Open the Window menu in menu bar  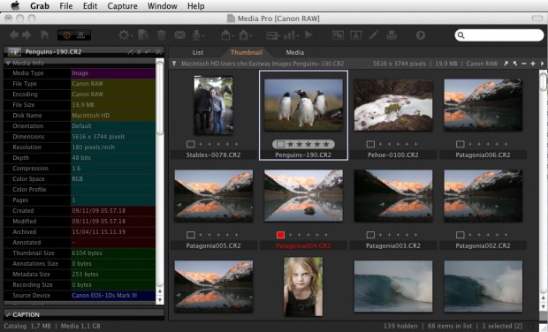(163, 6)
